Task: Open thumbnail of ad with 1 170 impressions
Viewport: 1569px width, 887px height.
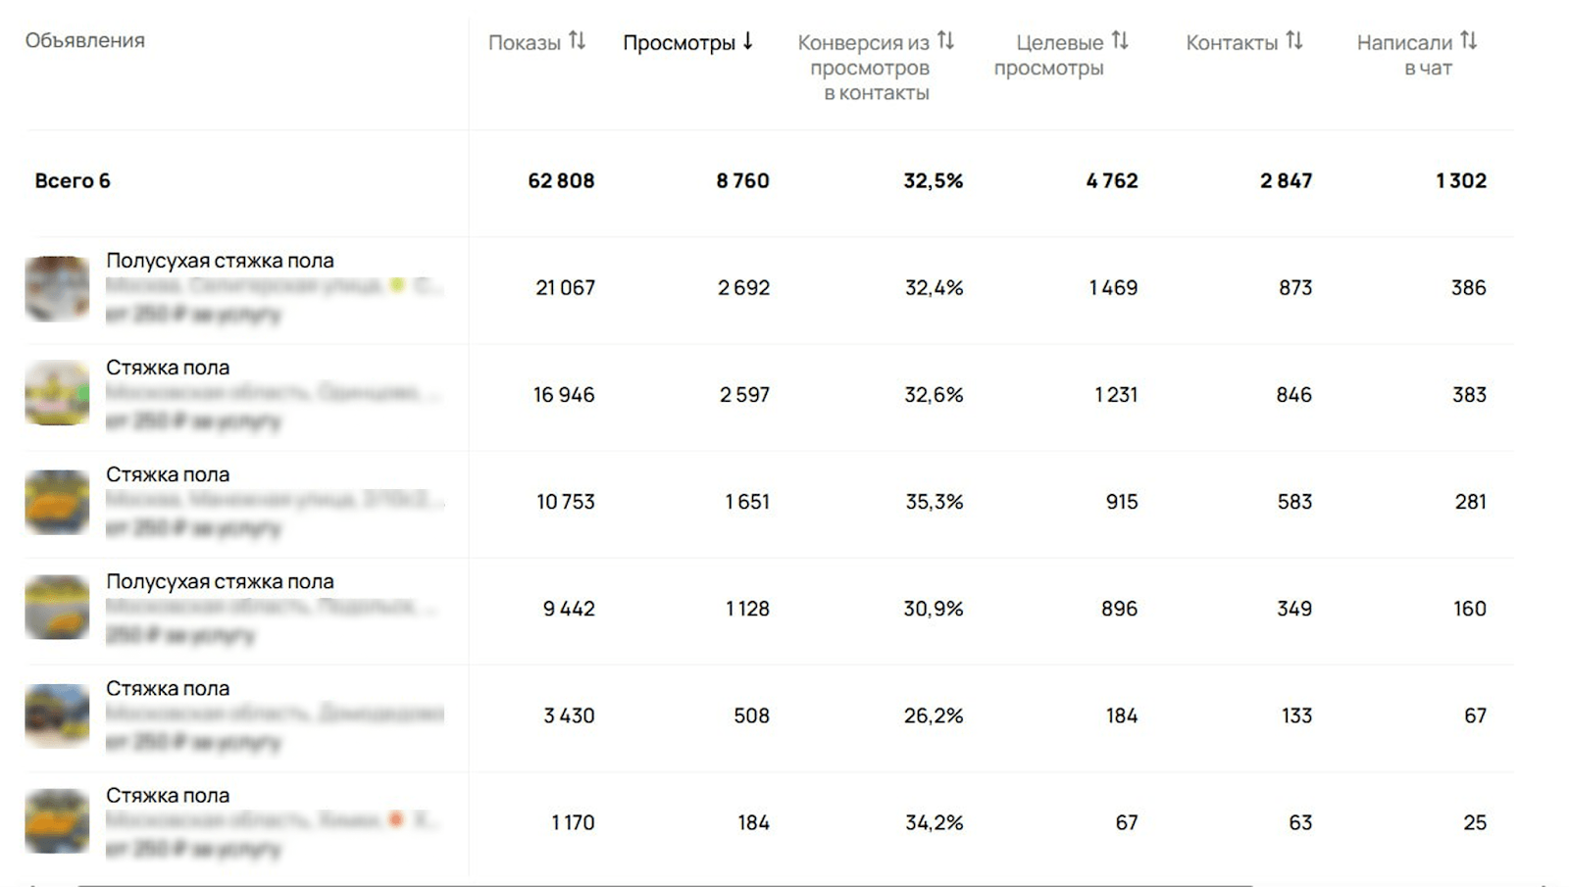Action: point(57,821)
